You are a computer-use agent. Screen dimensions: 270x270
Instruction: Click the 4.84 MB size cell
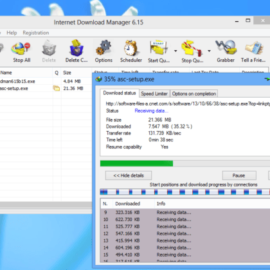pyautogui.click(x=72, y=81)
